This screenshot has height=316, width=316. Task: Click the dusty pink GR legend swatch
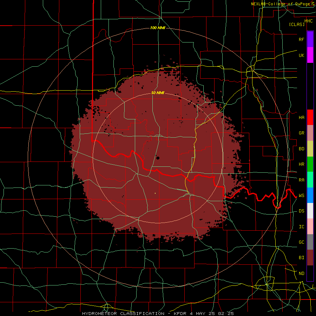(310, 133)
